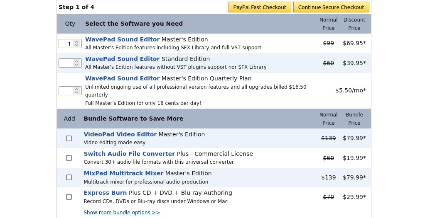Click 'Bundle Software to Save More' heading
The width and height of the screenshot is (425, 218).
[134, 119]
